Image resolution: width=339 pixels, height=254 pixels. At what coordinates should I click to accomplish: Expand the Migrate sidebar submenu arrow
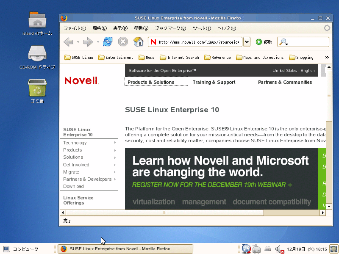point(115,172)
